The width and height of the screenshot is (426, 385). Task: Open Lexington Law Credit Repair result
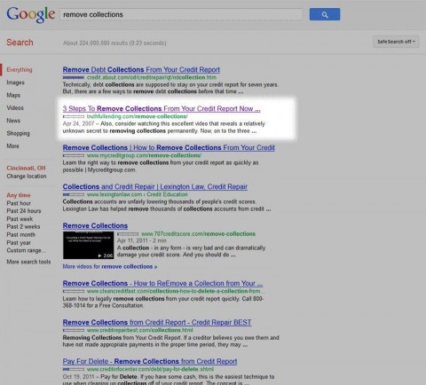155,186
